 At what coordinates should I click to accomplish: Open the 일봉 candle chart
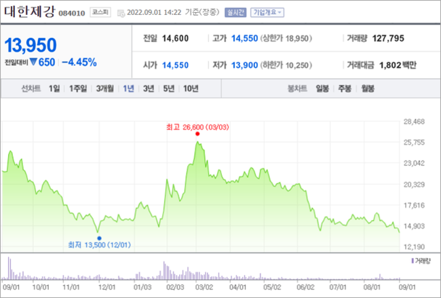tap(322, 89)
